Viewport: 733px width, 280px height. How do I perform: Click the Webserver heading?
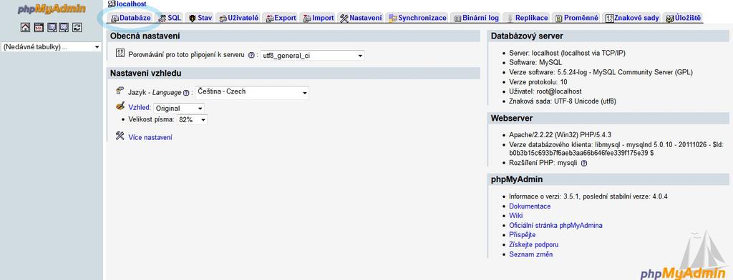[511, 118]
